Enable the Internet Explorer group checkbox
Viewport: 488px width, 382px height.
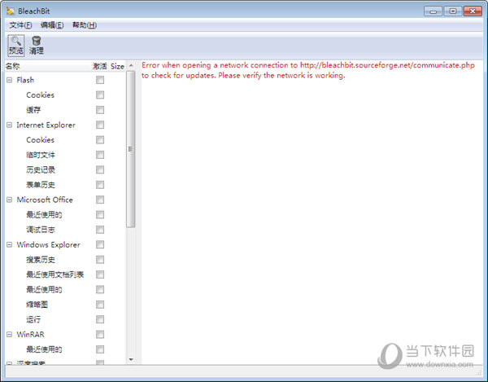[100, 125]
